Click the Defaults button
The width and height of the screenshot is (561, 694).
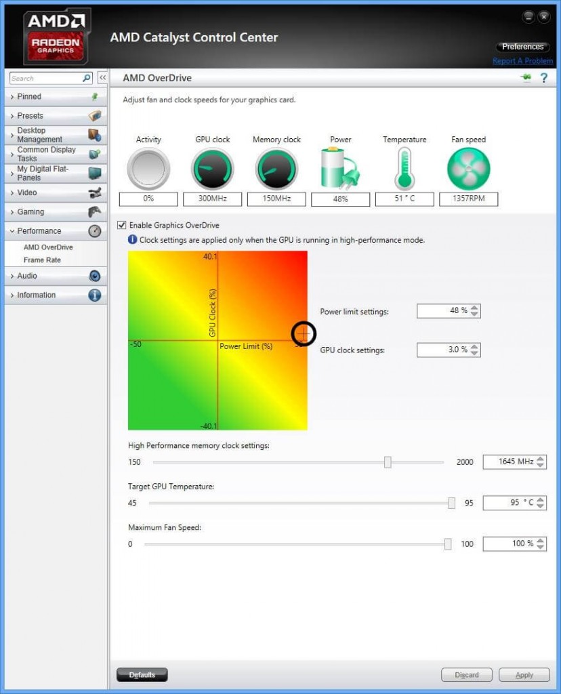pyautogui.click(x=142, y=674)
